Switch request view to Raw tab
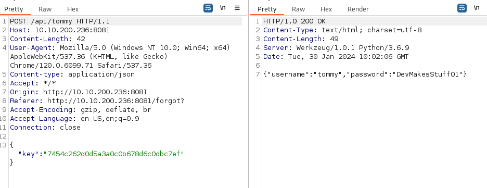Image resolution: width=487 pixels, height=188 pixels. [x=45, y=9]
